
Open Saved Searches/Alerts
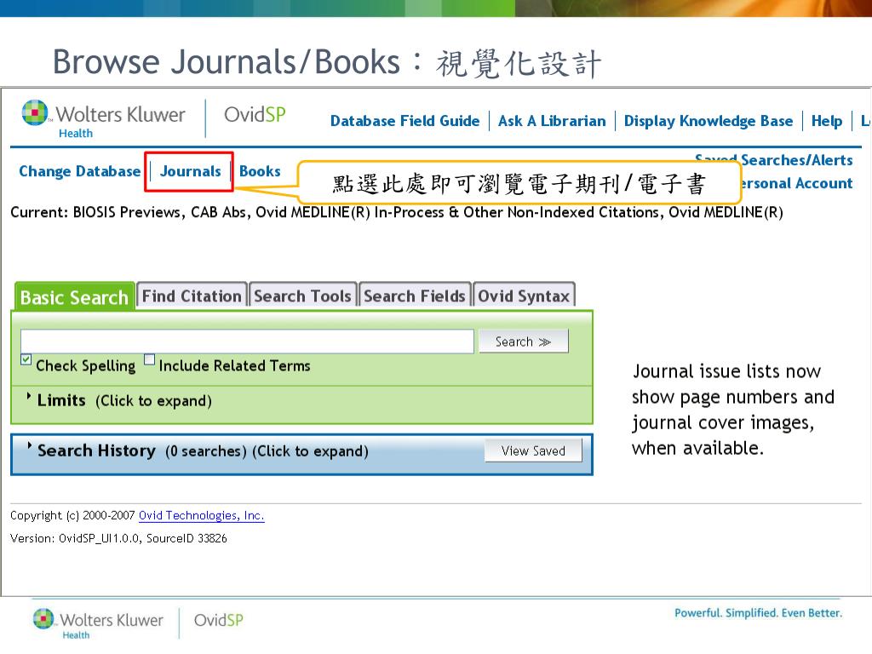pos(796,160)
